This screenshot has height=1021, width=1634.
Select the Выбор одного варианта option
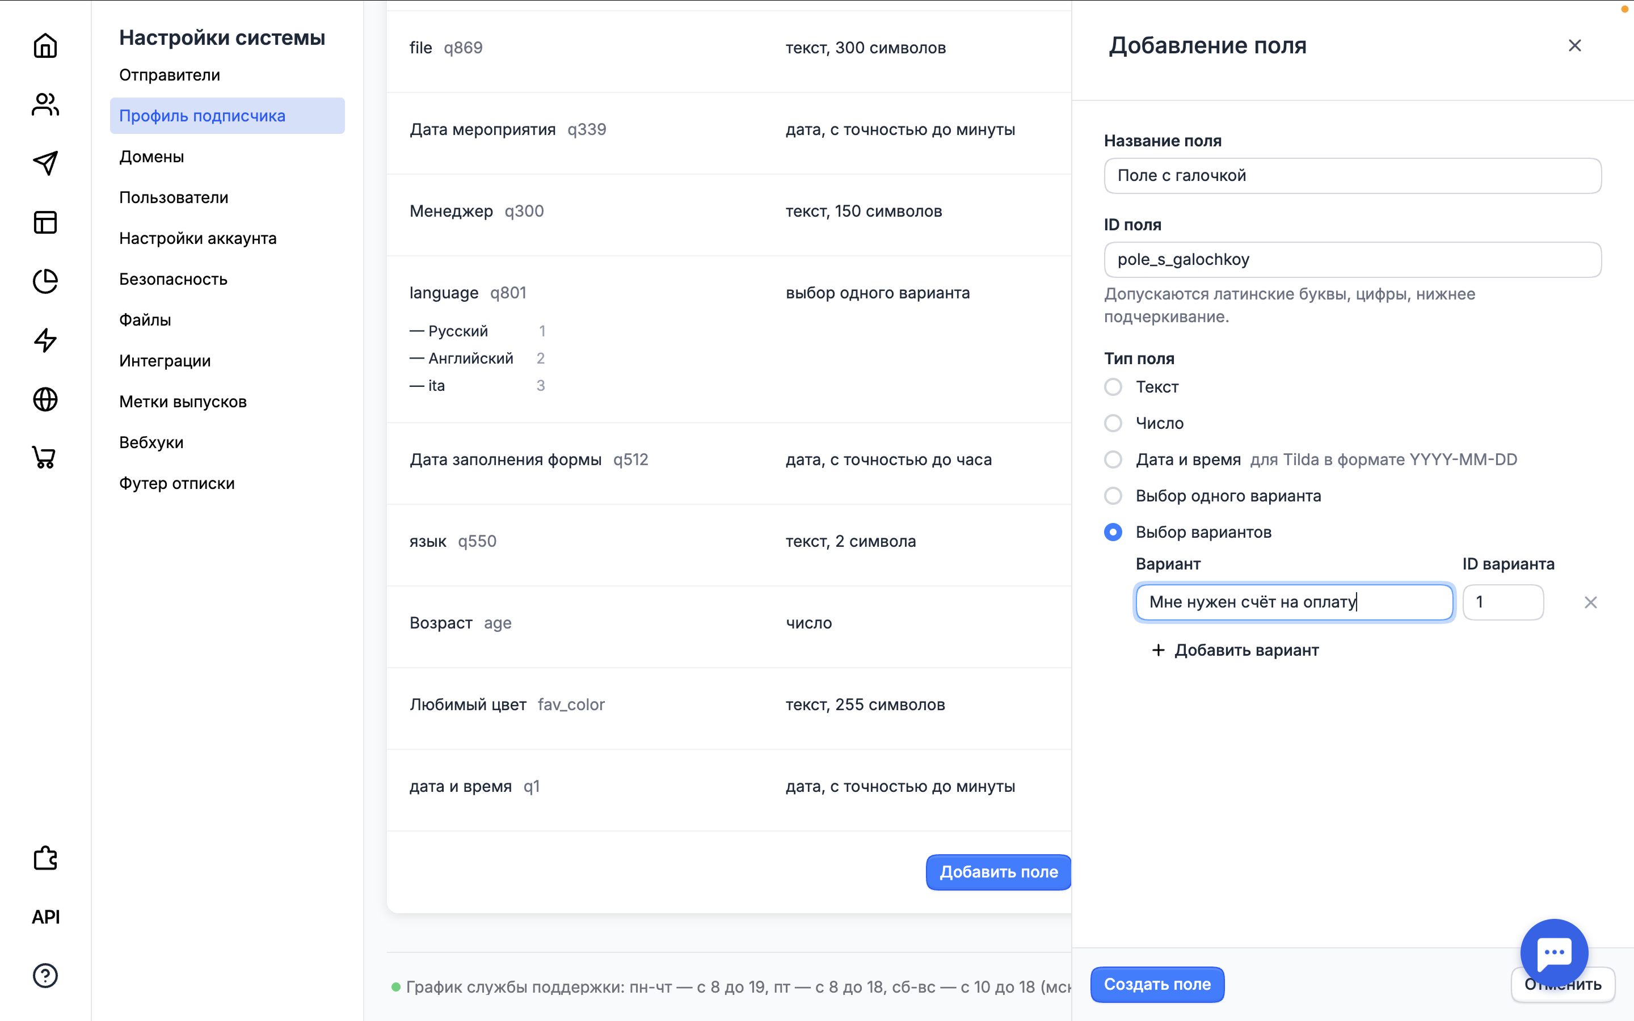coord(1113,496)
